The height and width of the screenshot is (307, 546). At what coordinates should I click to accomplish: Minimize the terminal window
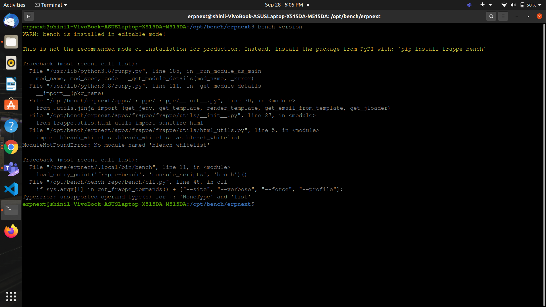pyautogui.click(x=516, y=16)
